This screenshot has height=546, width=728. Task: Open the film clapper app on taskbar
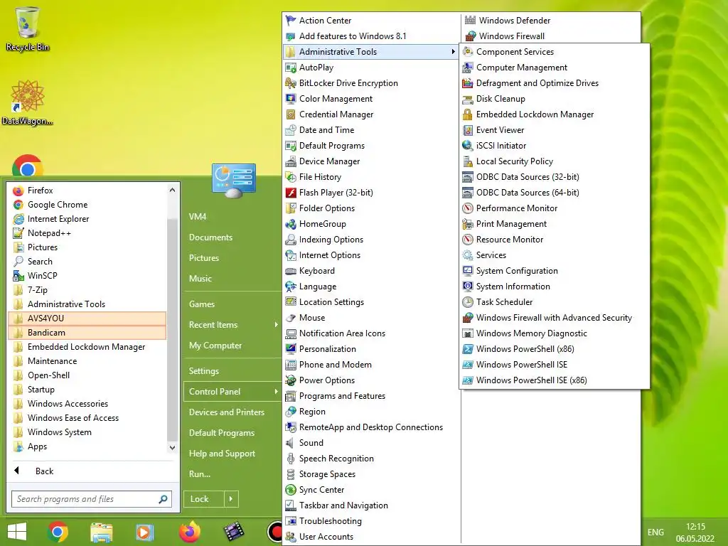233,532
